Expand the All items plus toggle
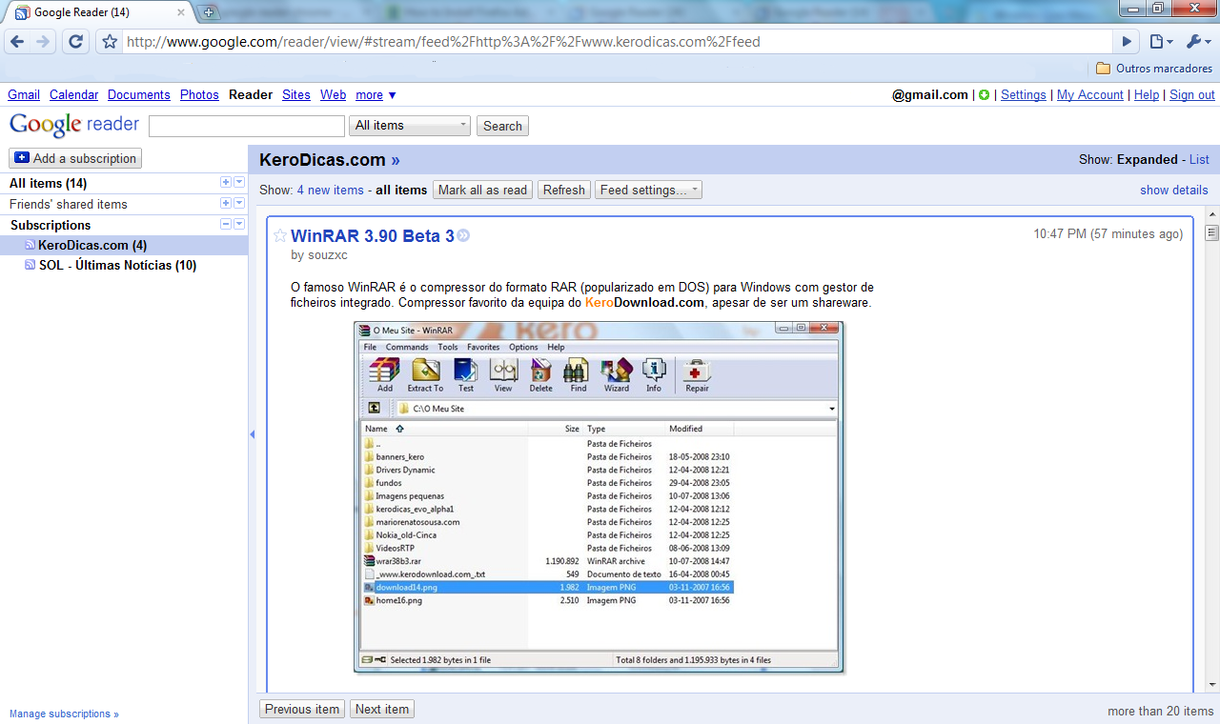 [x=226, y=183]
